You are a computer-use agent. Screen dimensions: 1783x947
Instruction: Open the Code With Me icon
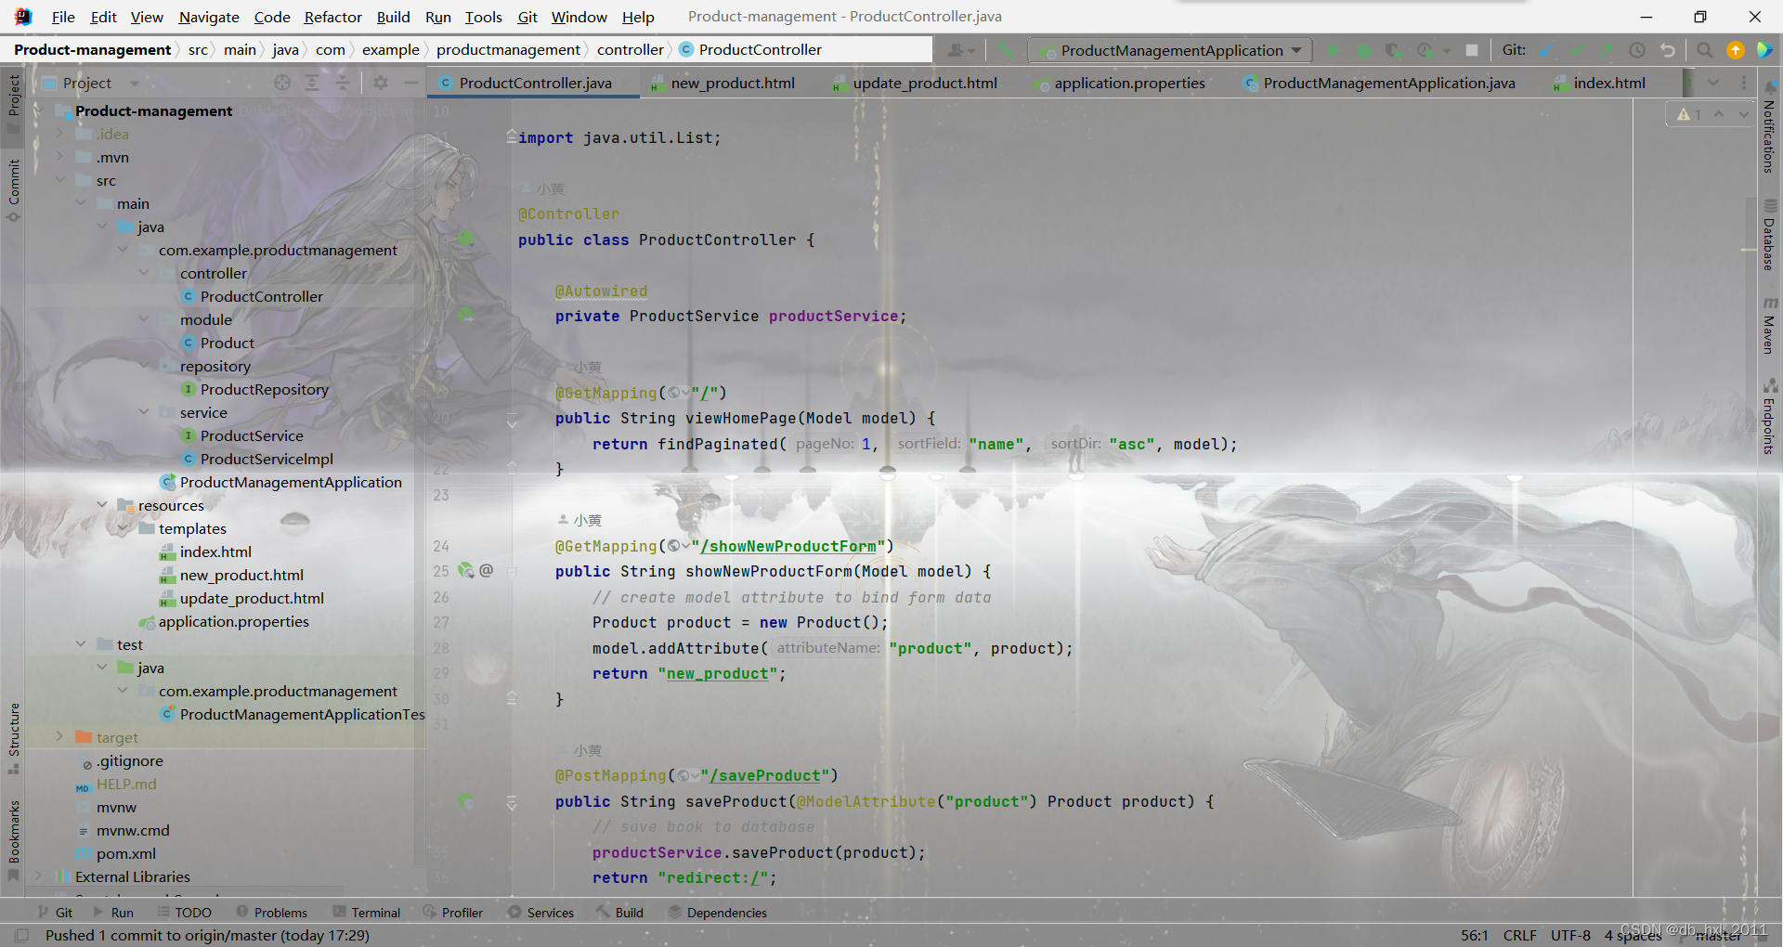[x=1764, y=50]
